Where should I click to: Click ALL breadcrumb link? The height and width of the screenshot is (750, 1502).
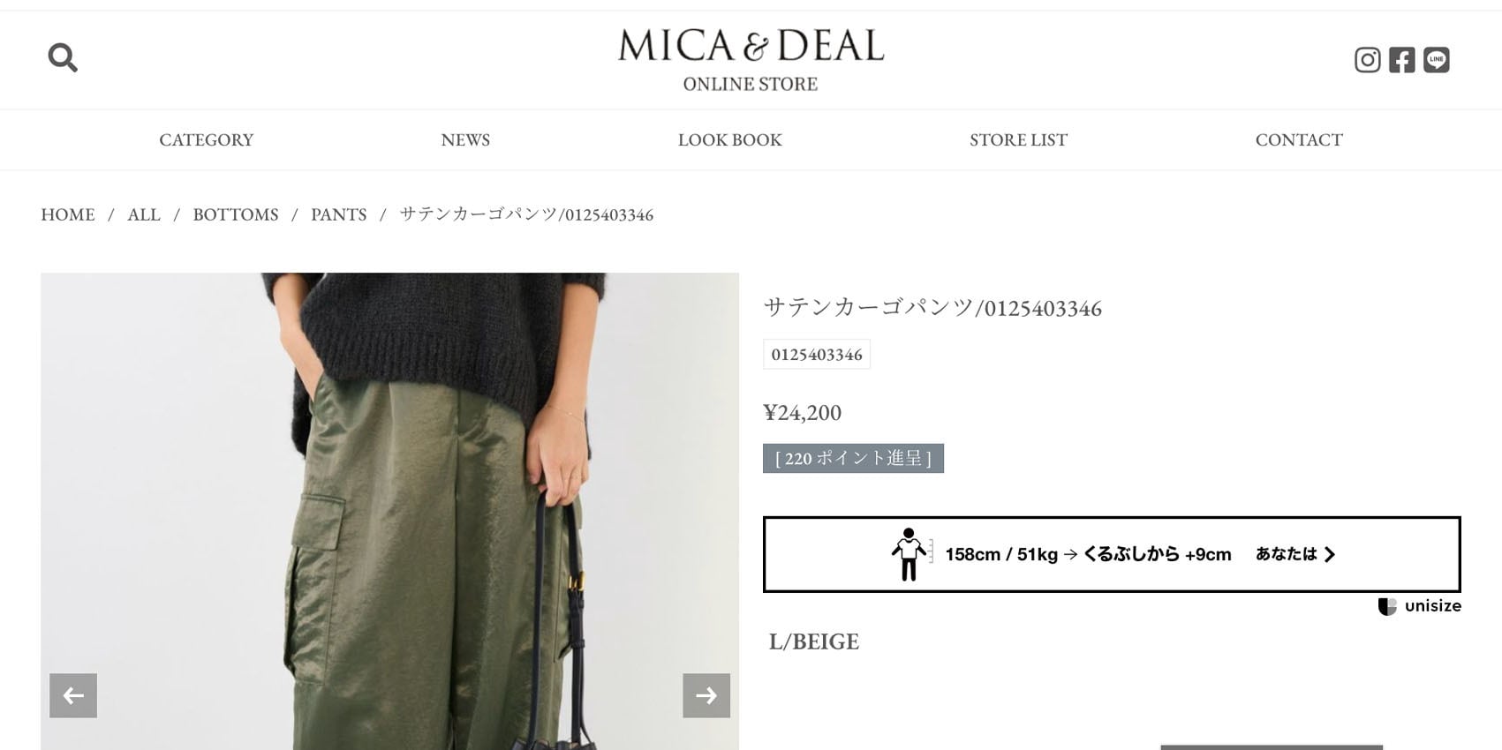144,214
